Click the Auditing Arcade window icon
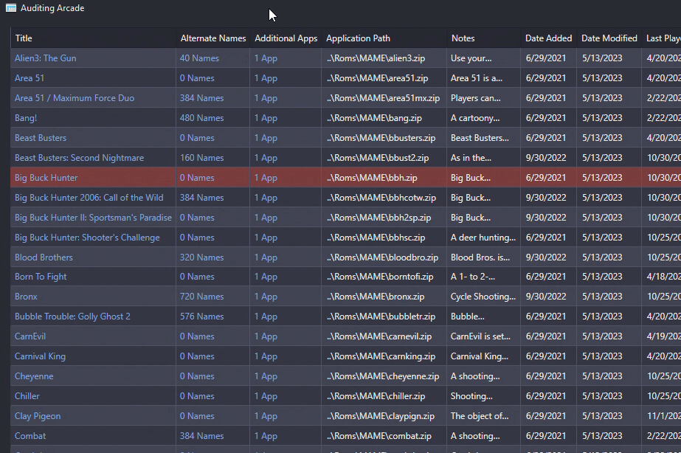This screenshot has height=453, width=681. click(x=11, y=8)
